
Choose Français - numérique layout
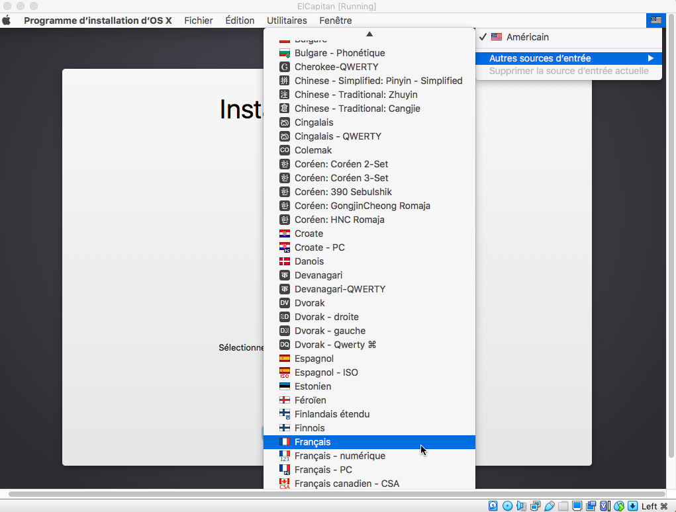click(x=369, y=456)
